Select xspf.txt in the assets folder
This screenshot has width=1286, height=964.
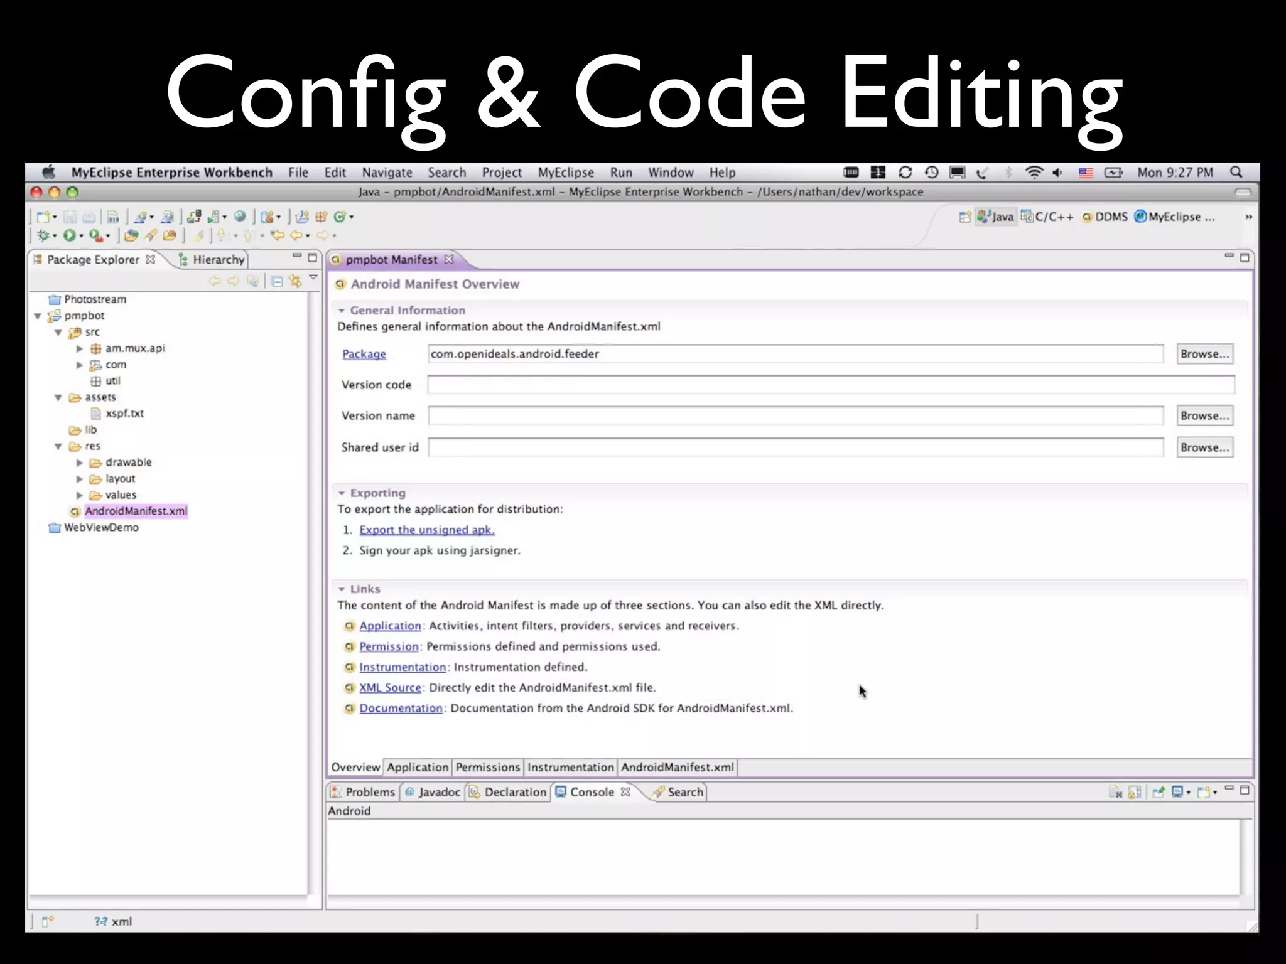pyautogui.click(x=124, y=414)
